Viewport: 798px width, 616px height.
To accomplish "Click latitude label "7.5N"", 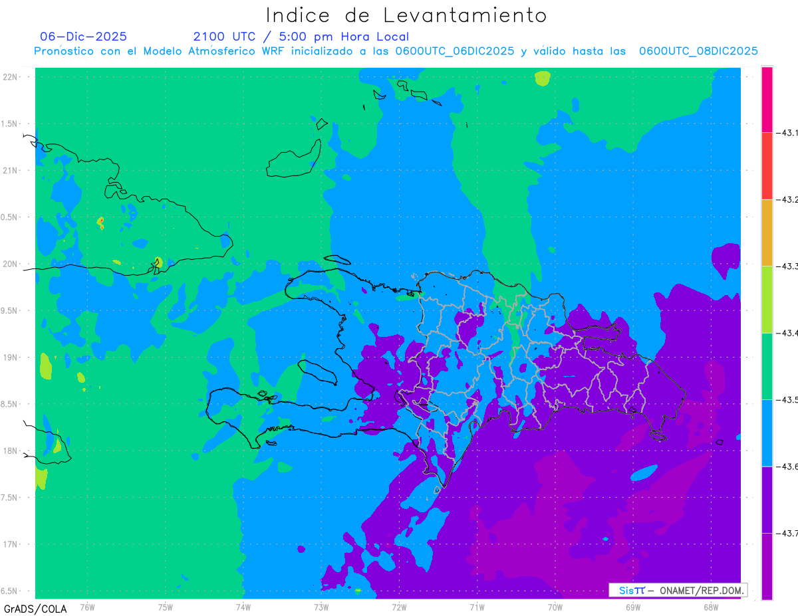I will [x=9, y=498].
